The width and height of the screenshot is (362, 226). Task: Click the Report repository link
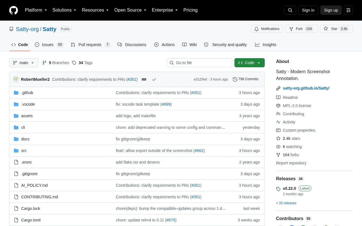(291, 163)
